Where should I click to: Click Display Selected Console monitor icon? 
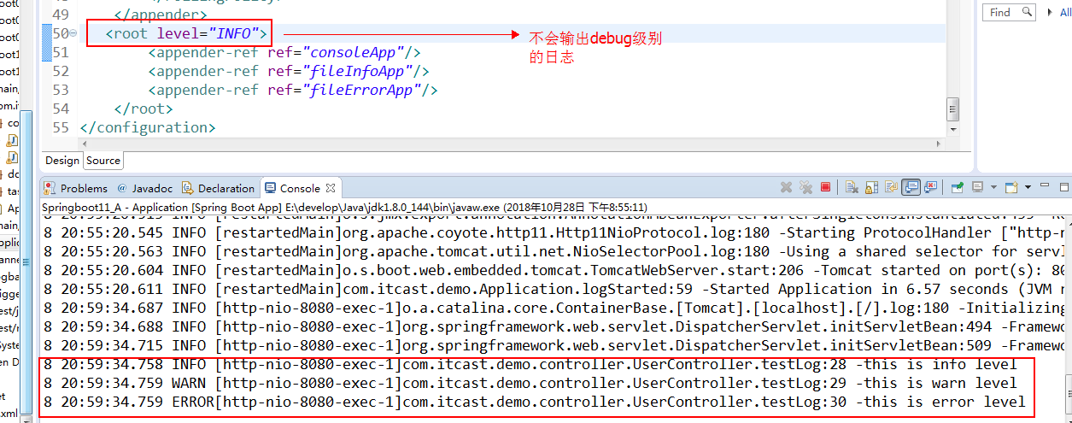(x=978, y=187)
